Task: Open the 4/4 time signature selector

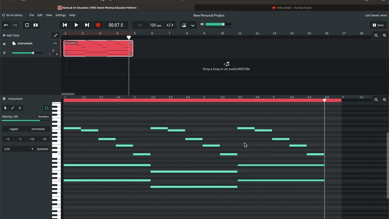Action: point(170,25)
